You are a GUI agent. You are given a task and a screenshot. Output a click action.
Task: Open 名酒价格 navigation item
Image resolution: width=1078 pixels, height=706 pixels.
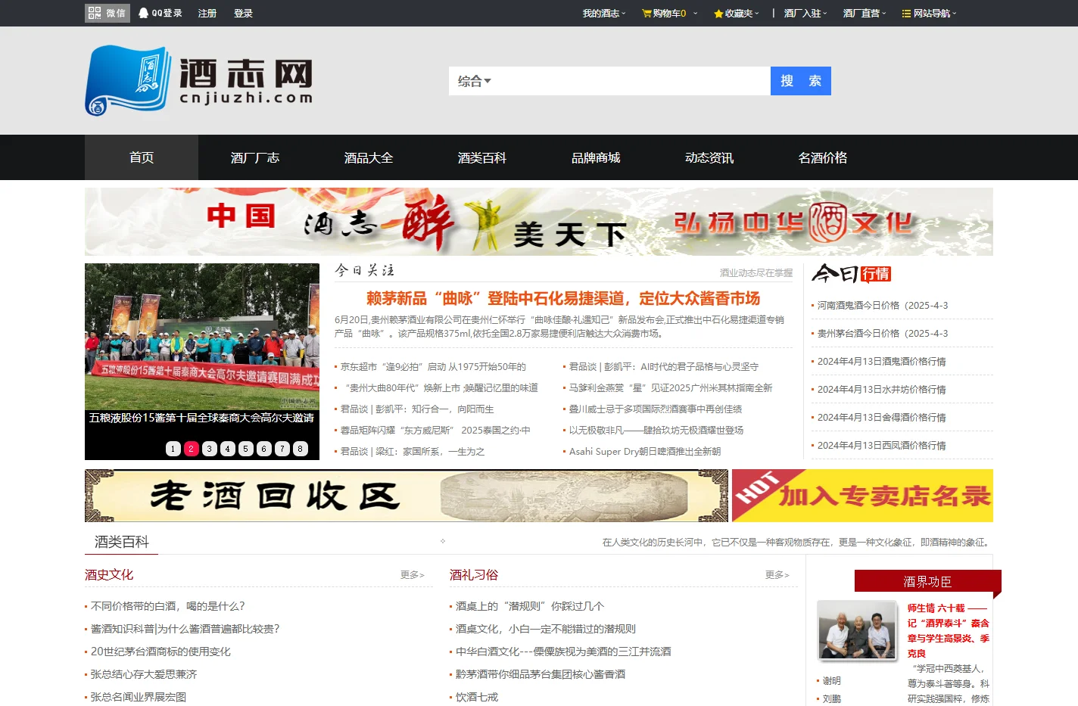click(x=823, y=157)
